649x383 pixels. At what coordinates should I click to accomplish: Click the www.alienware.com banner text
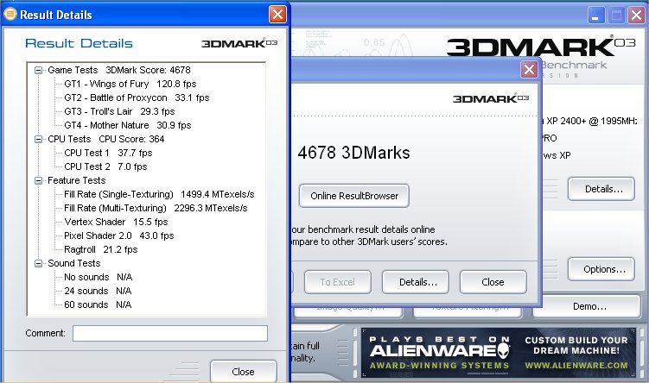pos(576,365)
